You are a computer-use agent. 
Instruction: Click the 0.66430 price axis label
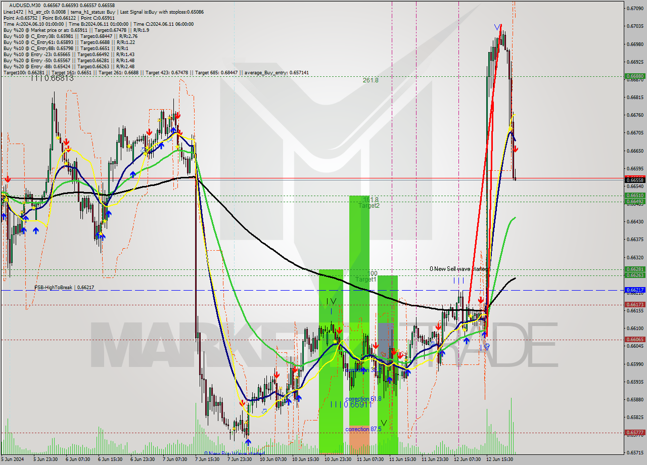634,221
